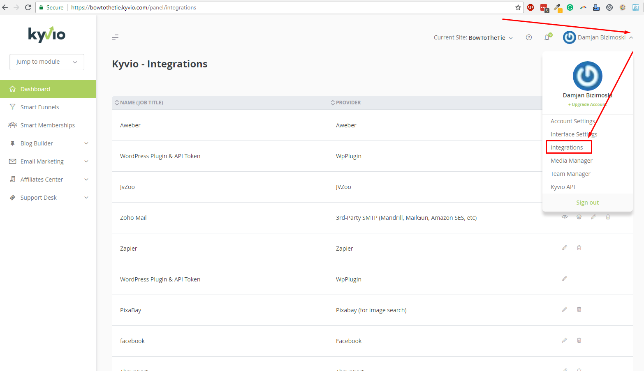The height and width of the screenshot is (371, 644).
Task: Click the large profile avatar in dropdown
Action: click(x=587, y=76)
